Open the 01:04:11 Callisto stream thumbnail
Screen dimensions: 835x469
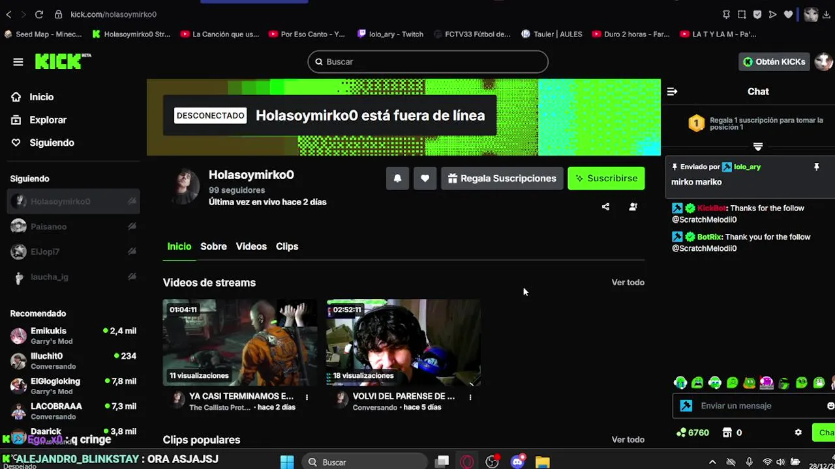239,343
